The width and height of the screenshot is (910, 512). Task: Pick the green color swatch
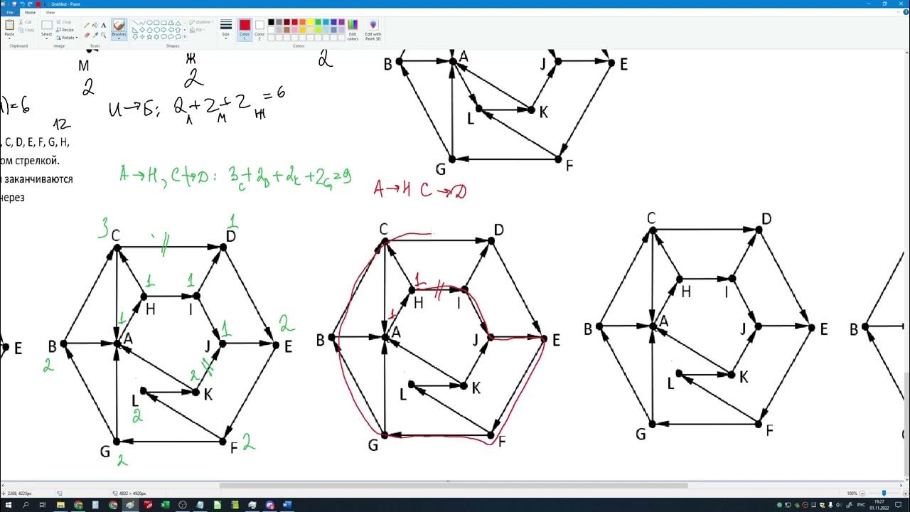coord(318,22)
